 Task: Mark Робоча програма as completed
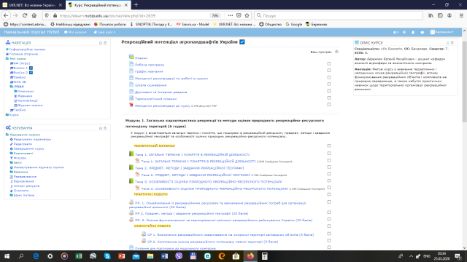coord(329,63)
